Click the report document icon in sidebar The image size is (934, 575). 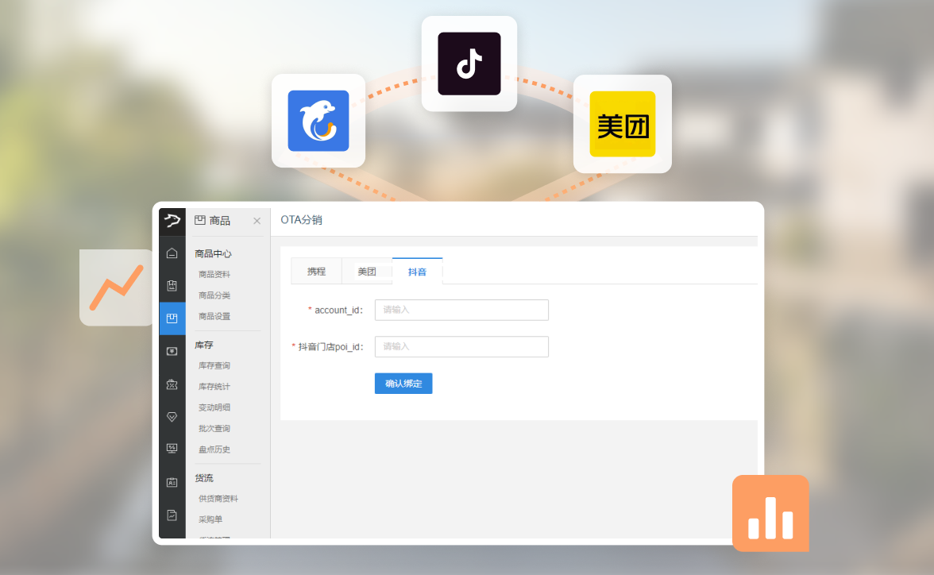point(172,515)
